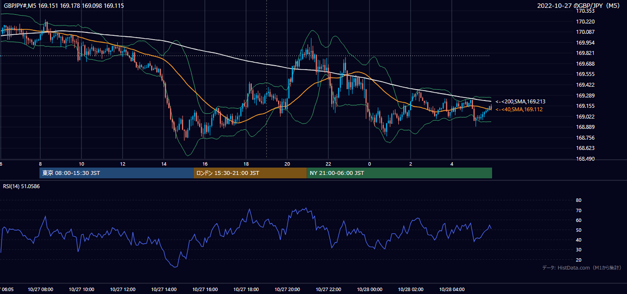Click price axis value 168.889
Image resolution: width=627 pixels, height=294 pixels.
[585, 127]
